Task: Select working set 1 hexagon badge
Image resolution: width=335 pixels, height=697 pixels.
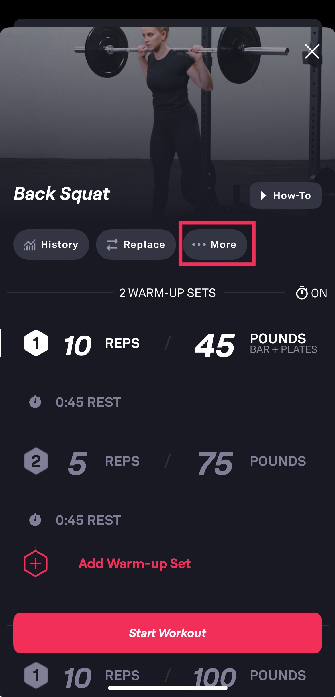Action: pos(36,675)
